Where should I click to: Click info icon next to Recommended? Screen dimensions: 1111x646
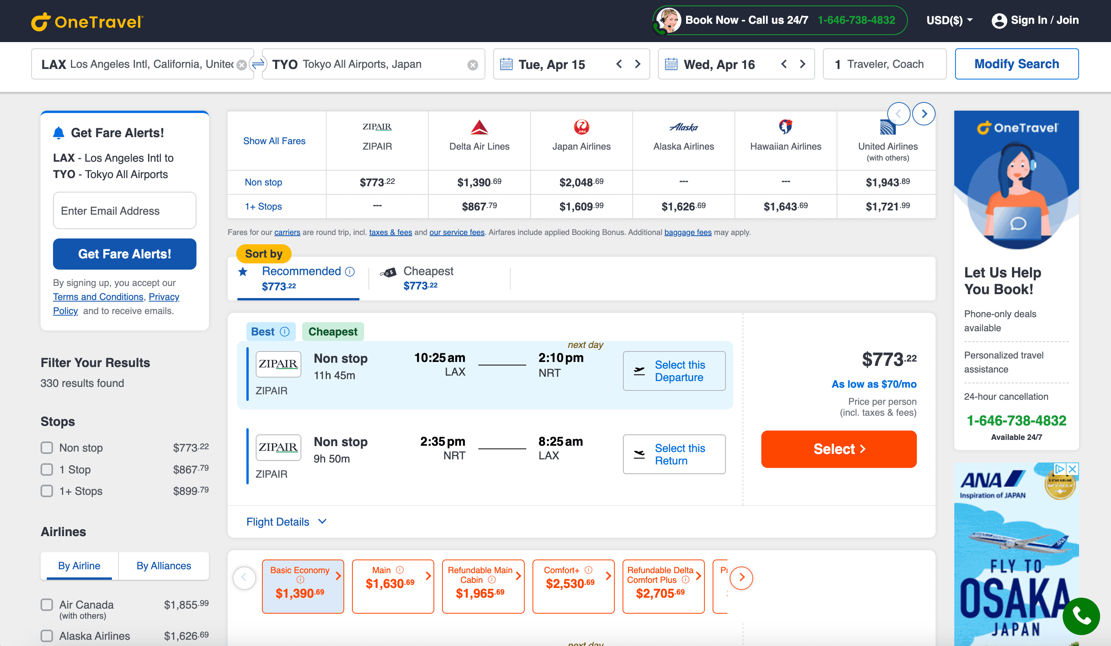coord(350,272)
